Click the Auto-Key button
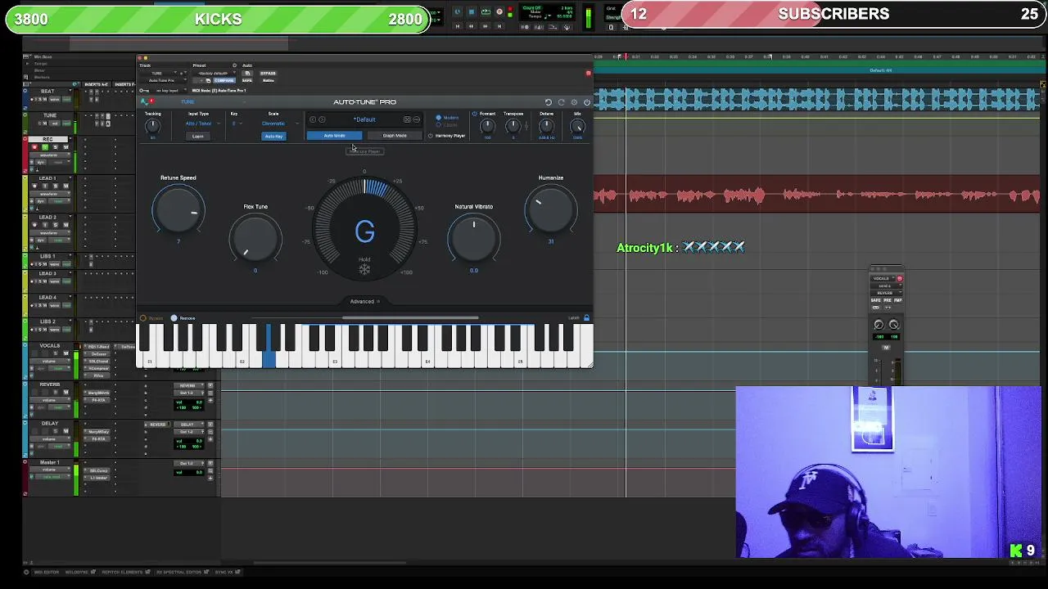This screenshot has height=589, width=1048. click(273, 136)
